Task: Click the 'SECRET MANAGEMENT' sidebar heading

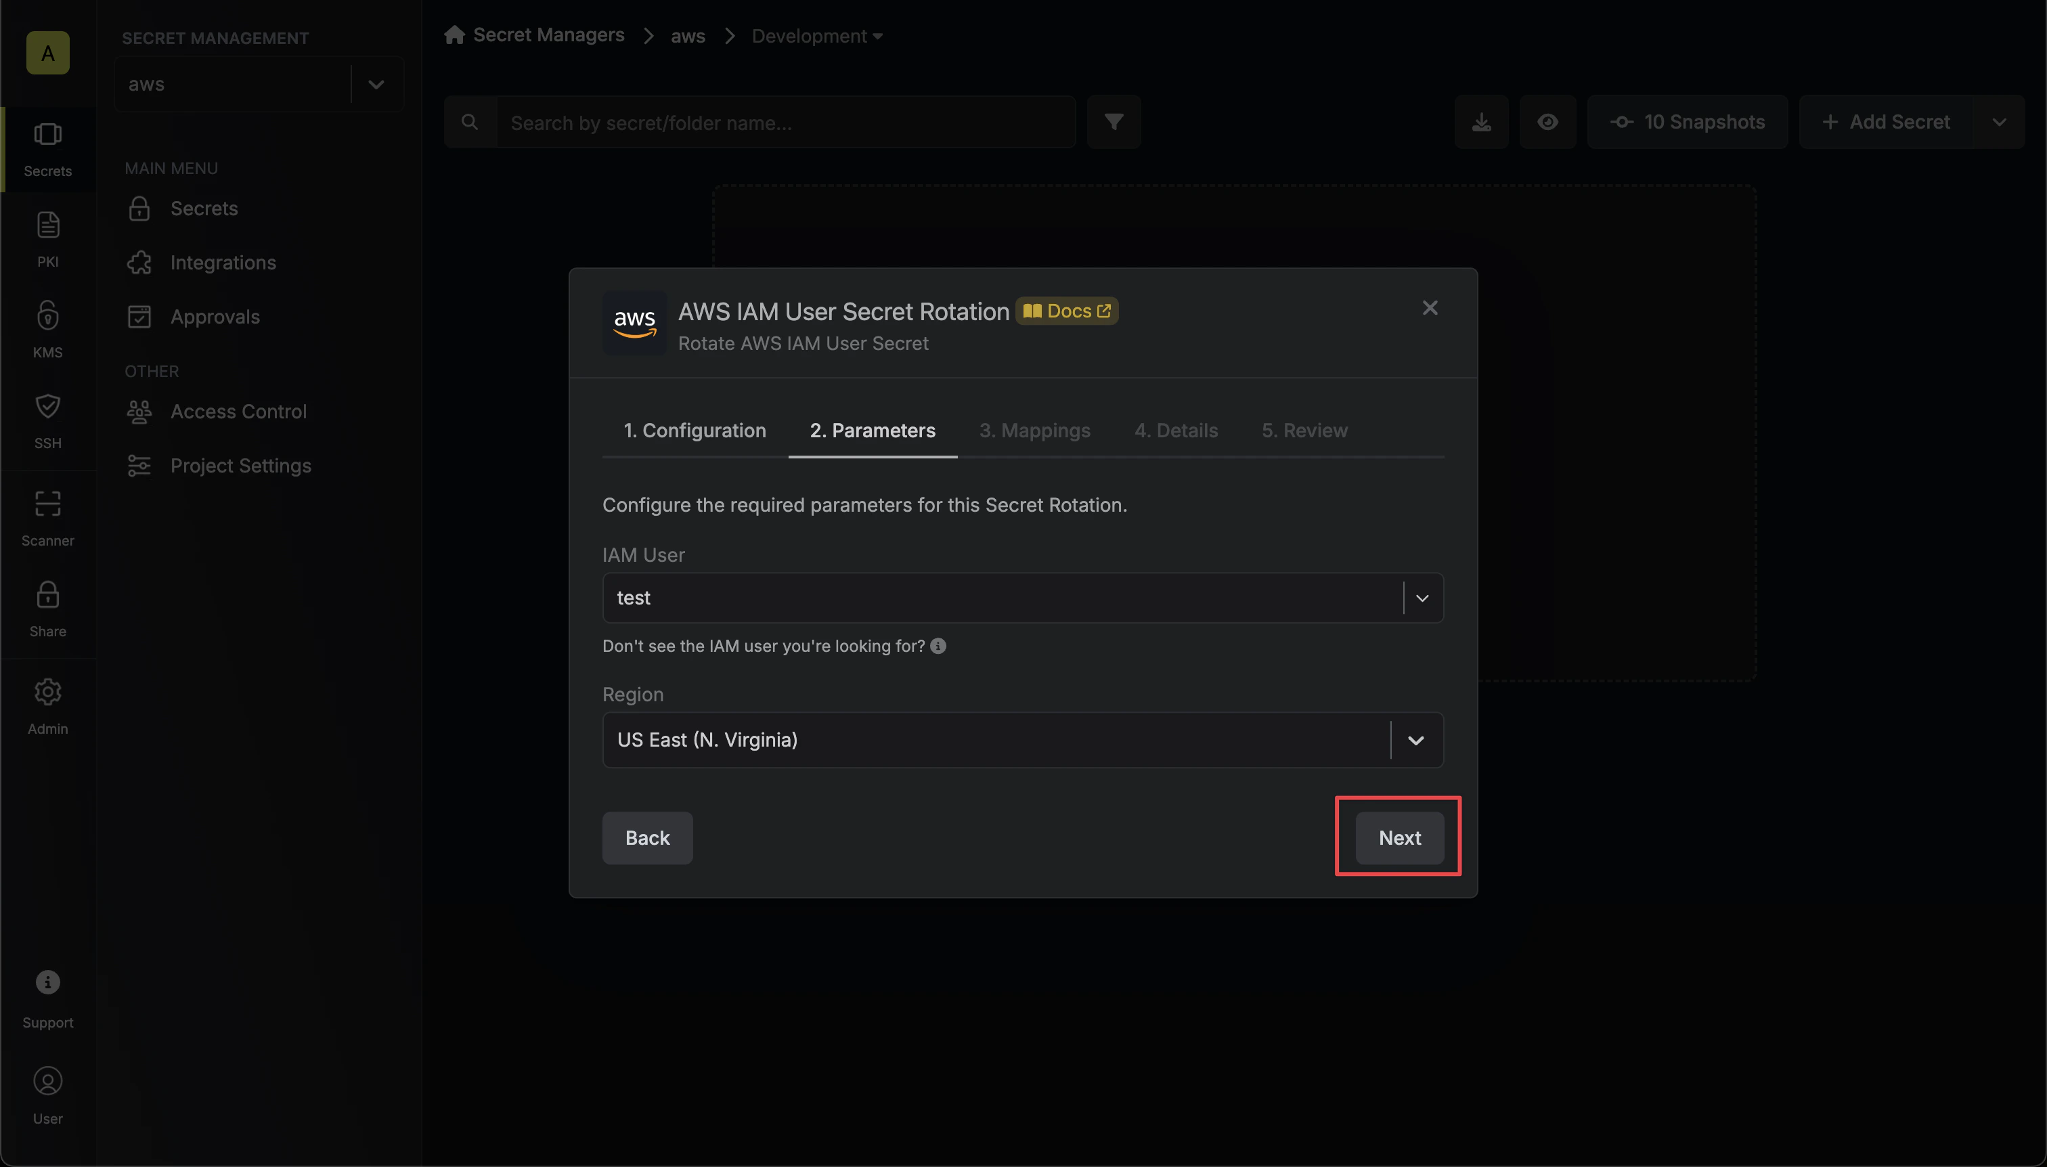Action: [x=215, y=39]
